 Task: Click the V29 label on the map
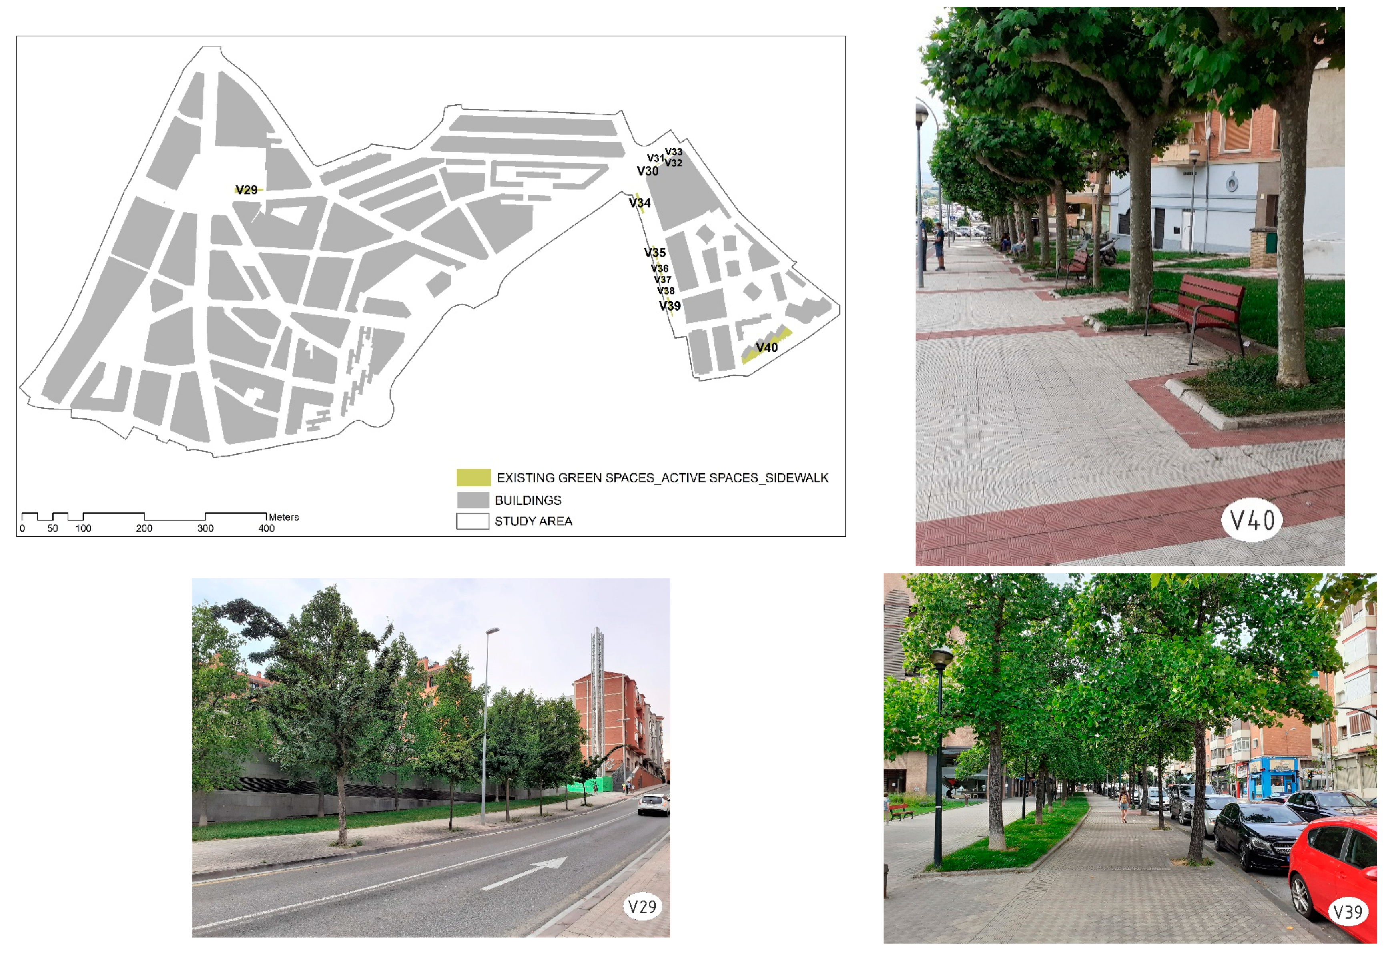click(246, 190)
